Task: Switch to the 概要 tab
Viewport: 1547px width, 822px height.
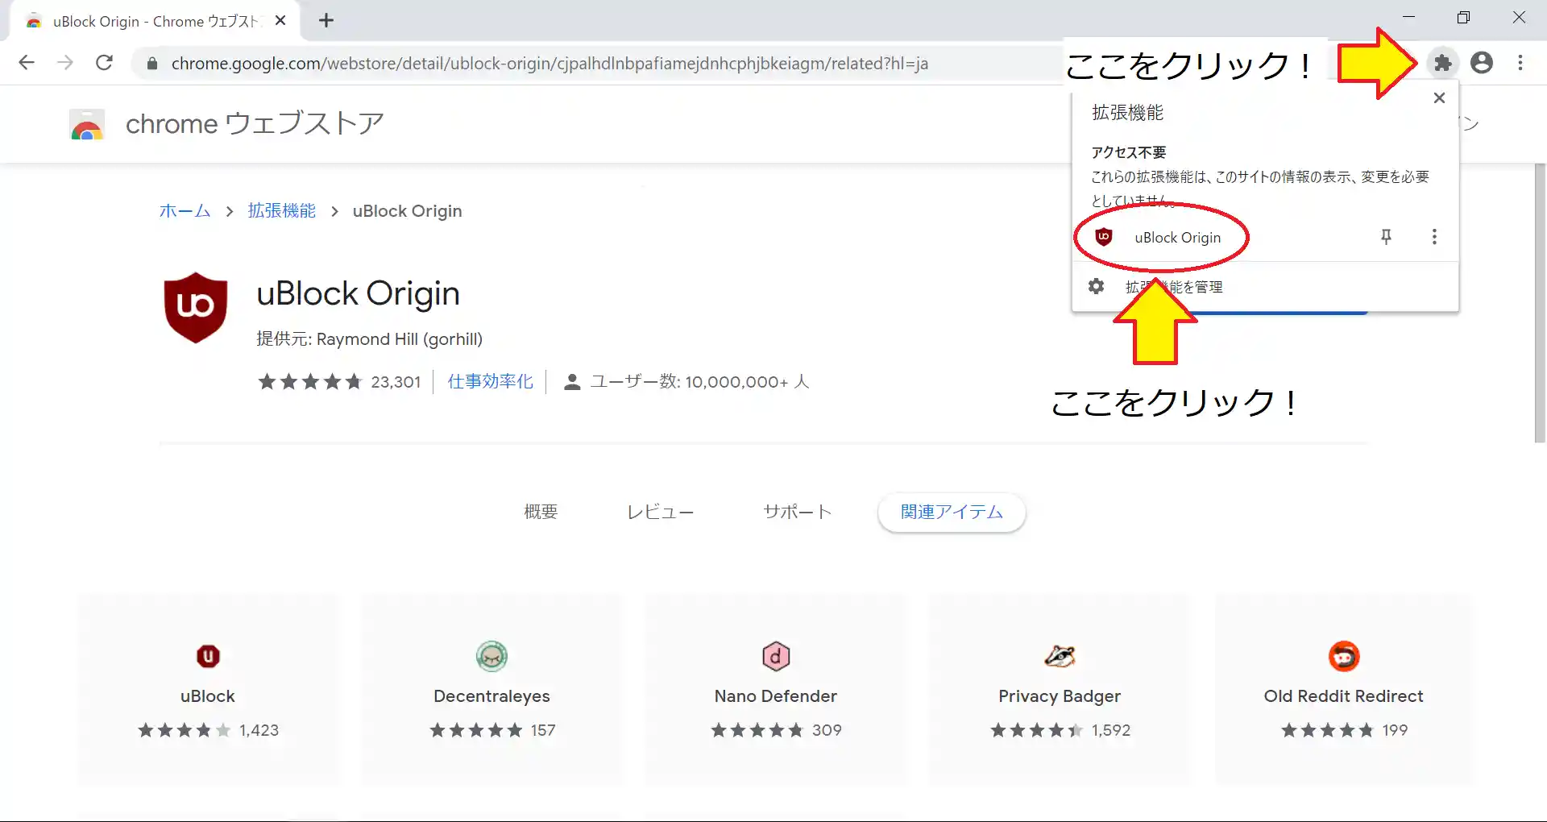Action: 541,513
